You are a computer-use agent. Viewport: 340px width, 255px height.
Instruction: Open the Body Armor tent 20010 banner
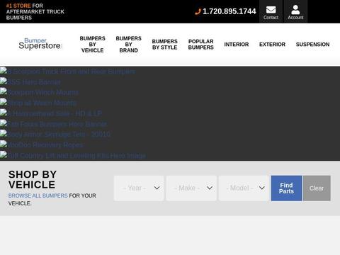click(55, 135)
